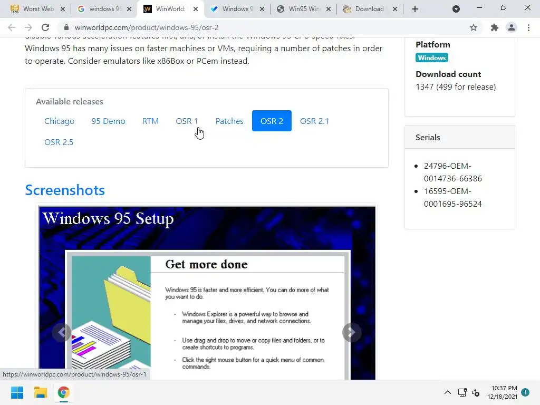The image size is (540, 405).
Task: Close the WinWorld tab
Action: coord(196,9)
